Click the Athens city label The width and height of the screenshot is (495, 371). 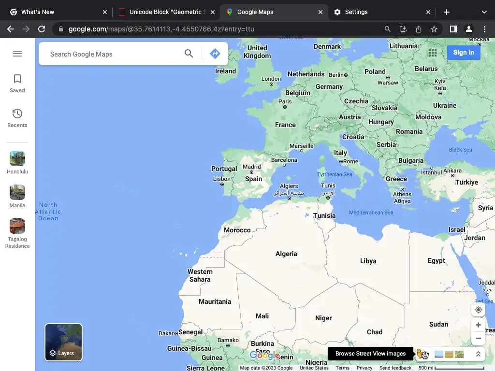[402, 194]
